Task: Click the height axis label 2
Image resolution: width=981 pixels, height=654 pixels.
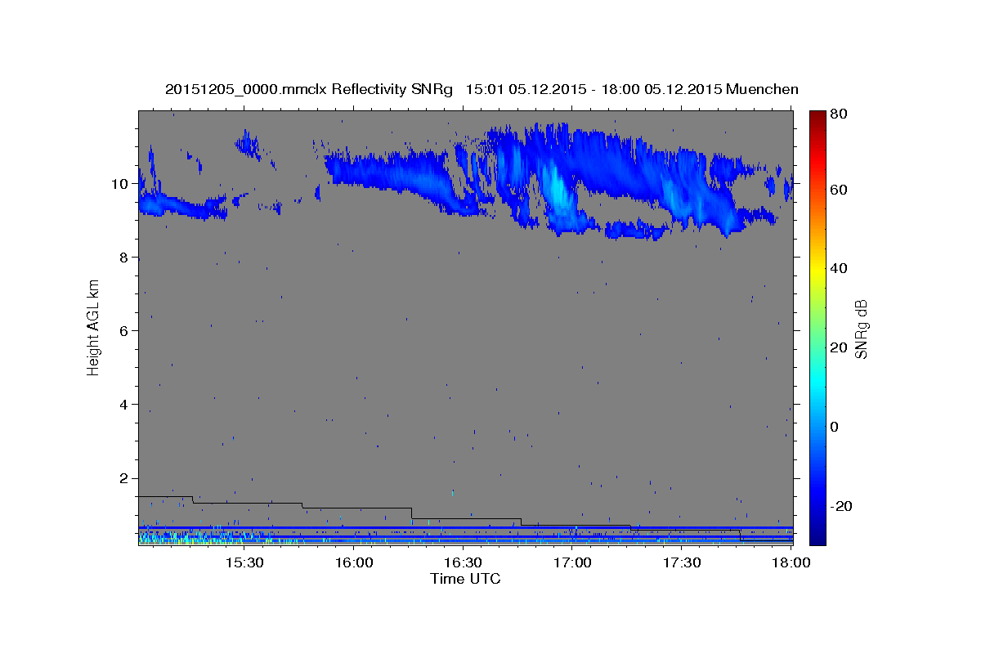Action: [125, 478]
